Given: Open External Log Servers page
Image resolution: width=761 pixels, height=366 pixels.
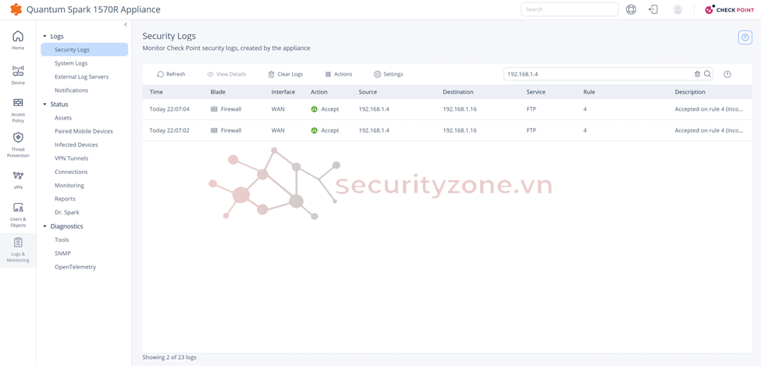Looking at the screenshot, I should [x=81, y=76].
